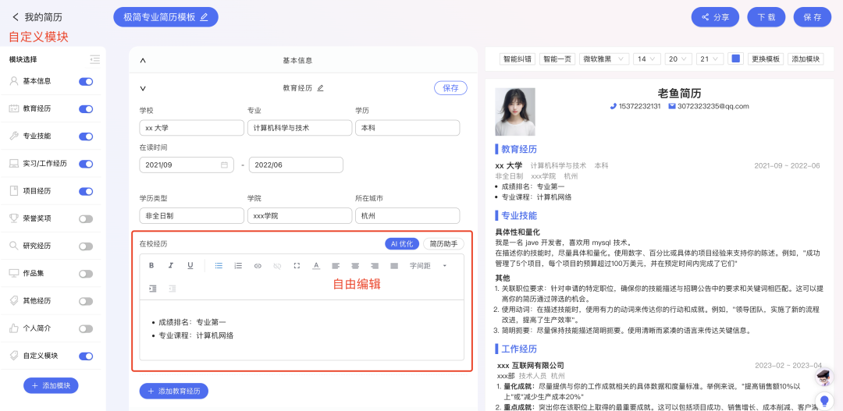Collapse the module sidebar icon

pyautogui.click(x=95, y=59)
